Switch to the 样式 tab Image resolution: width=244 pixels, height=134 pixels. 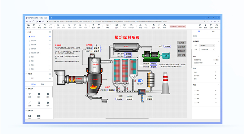coord(213,32)
